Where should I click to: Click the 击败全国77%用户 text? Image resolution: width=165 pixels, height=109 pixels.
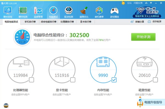point(62,95)
